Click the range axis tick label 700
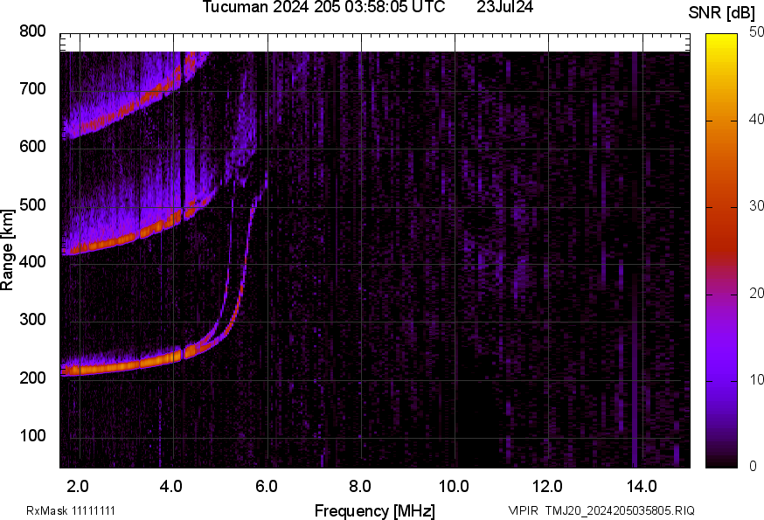This screenshot has width=764, height=520. point(32,88)
